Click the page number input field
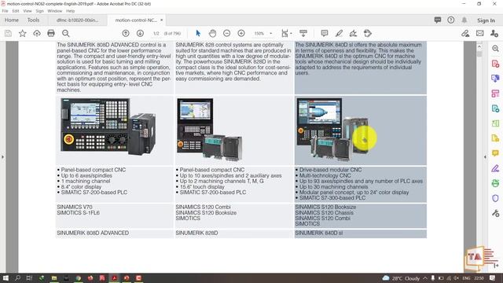 pyautogui.click(x=156, y=33)
